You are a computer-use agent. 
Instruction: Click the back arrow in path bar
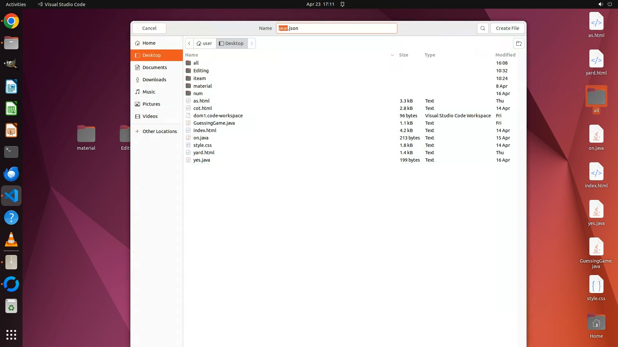189,43
